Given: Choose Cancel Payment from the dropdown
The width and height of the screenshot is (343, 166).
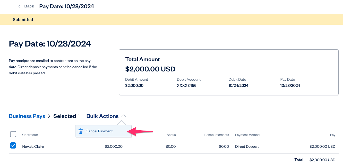Looking at the screenshot, I should [99, 131].
